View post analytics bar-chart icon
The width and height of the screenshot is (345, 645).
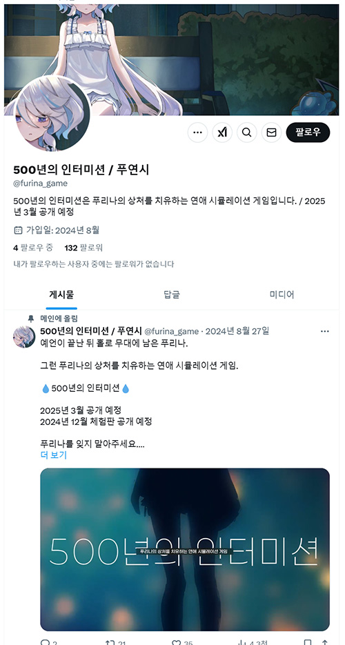pos(243,642)
